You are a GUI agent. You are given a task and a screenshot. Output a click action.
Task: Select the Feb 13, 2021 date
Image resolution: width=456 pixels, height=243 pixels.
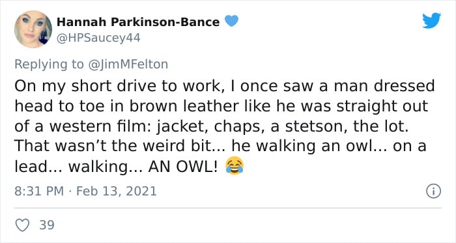(117, 192)
